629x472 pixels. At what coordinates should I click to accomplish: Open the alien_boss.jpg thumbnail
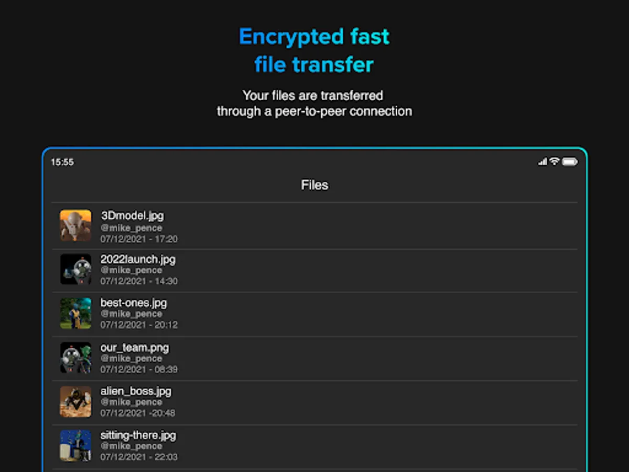coord(75,402)
